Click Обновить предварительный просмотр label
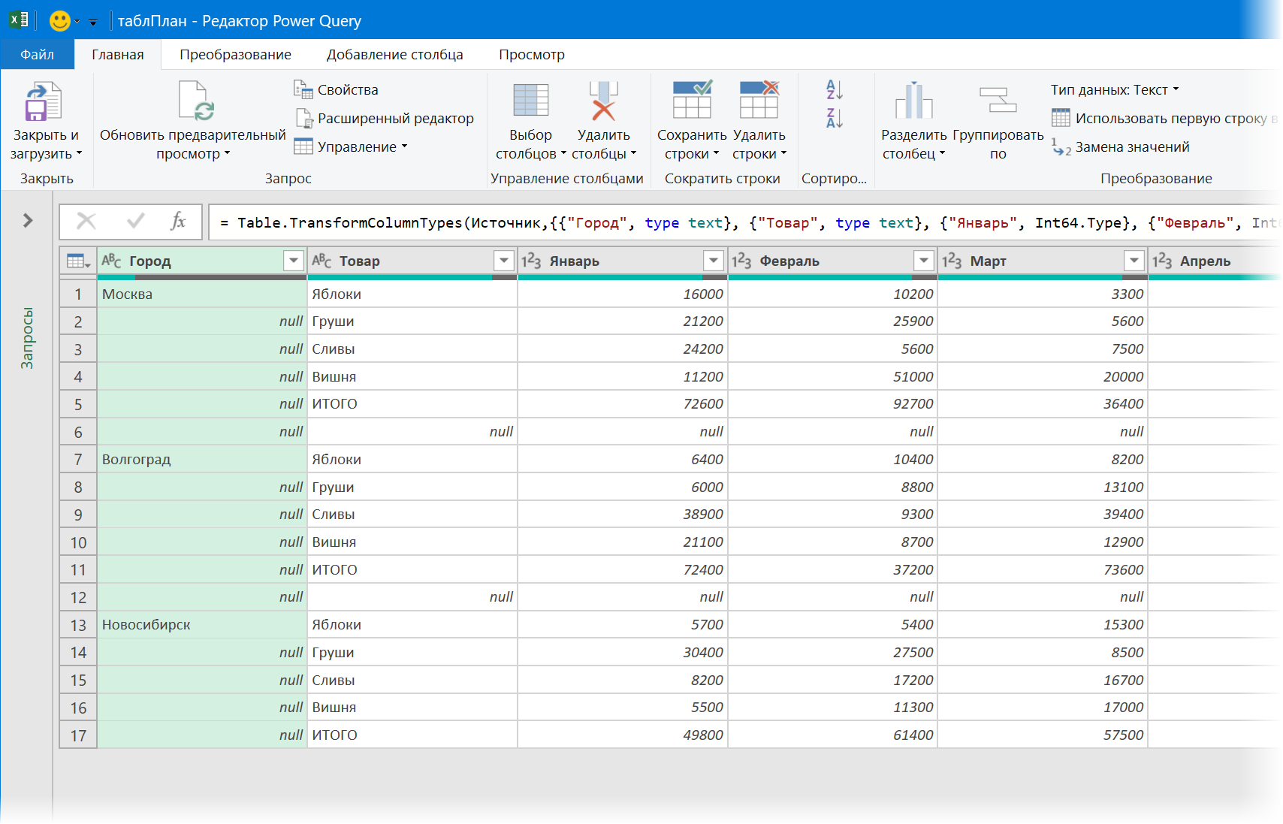This screenshot has height=824, width=1283. [x=193, y=144]
